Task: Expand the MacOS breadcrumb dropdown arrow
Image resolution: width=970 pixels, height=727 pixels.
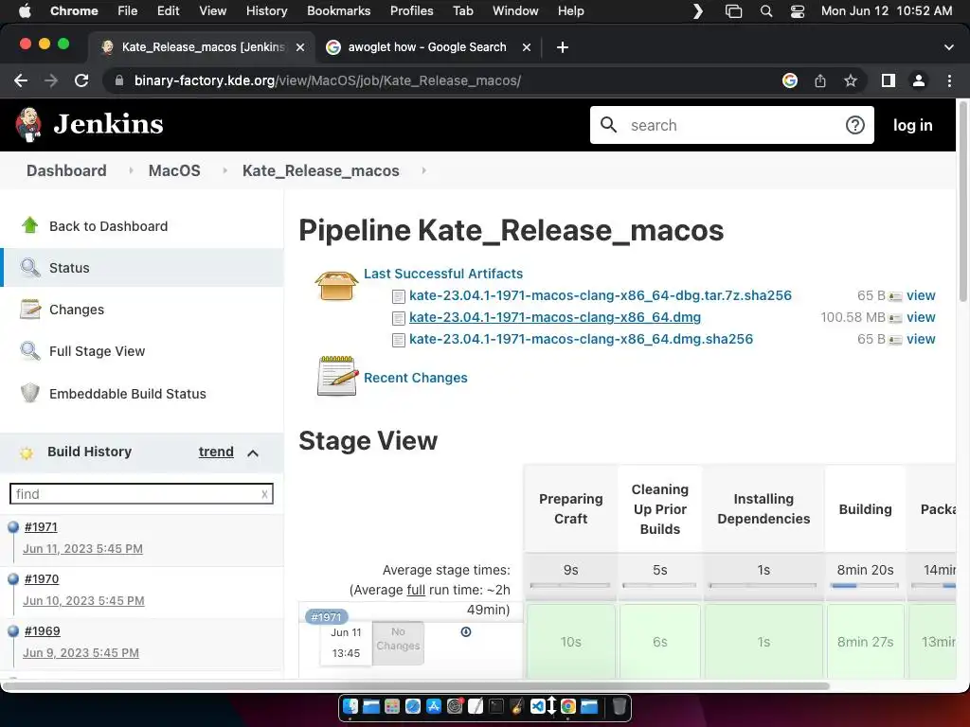Action: (x=225, y=170)
